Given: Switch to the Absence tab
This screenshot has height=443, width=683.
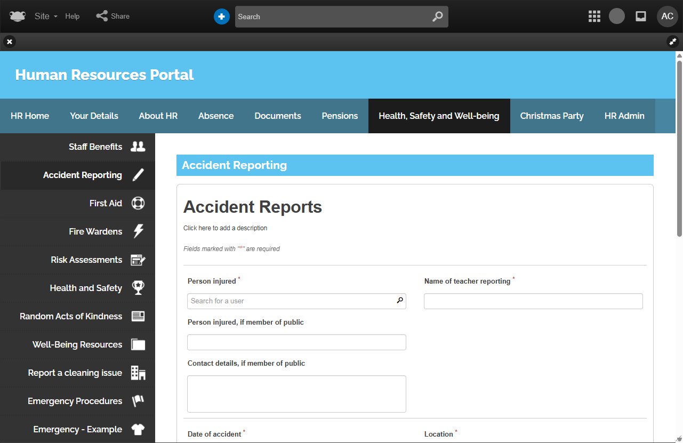Looking at the screenshot, I should [x=216, y=116].
